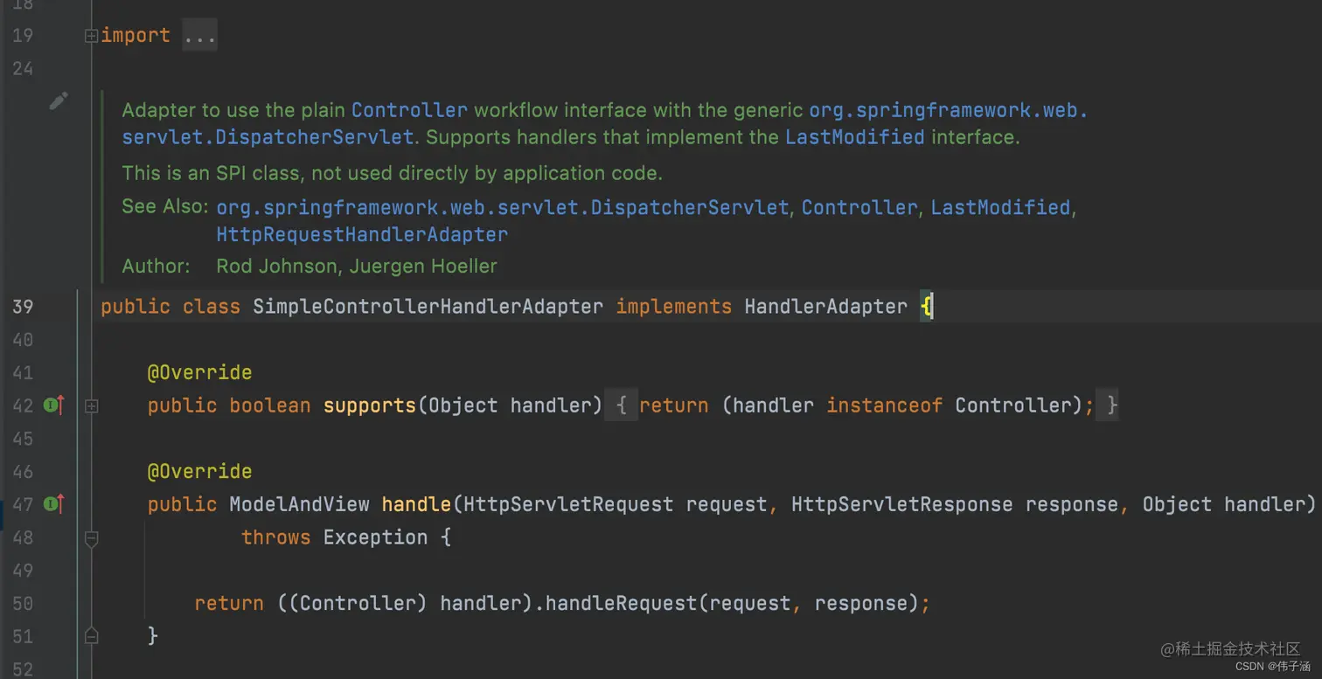The width and height of the screenshot is (1322, 679).
Task: Click line number 50 in the gutter
Action: 23,603
